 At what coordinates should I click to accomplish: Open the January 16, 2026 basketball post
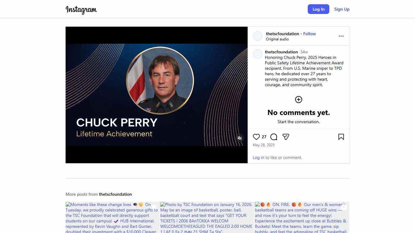click(x=206, y=218)
